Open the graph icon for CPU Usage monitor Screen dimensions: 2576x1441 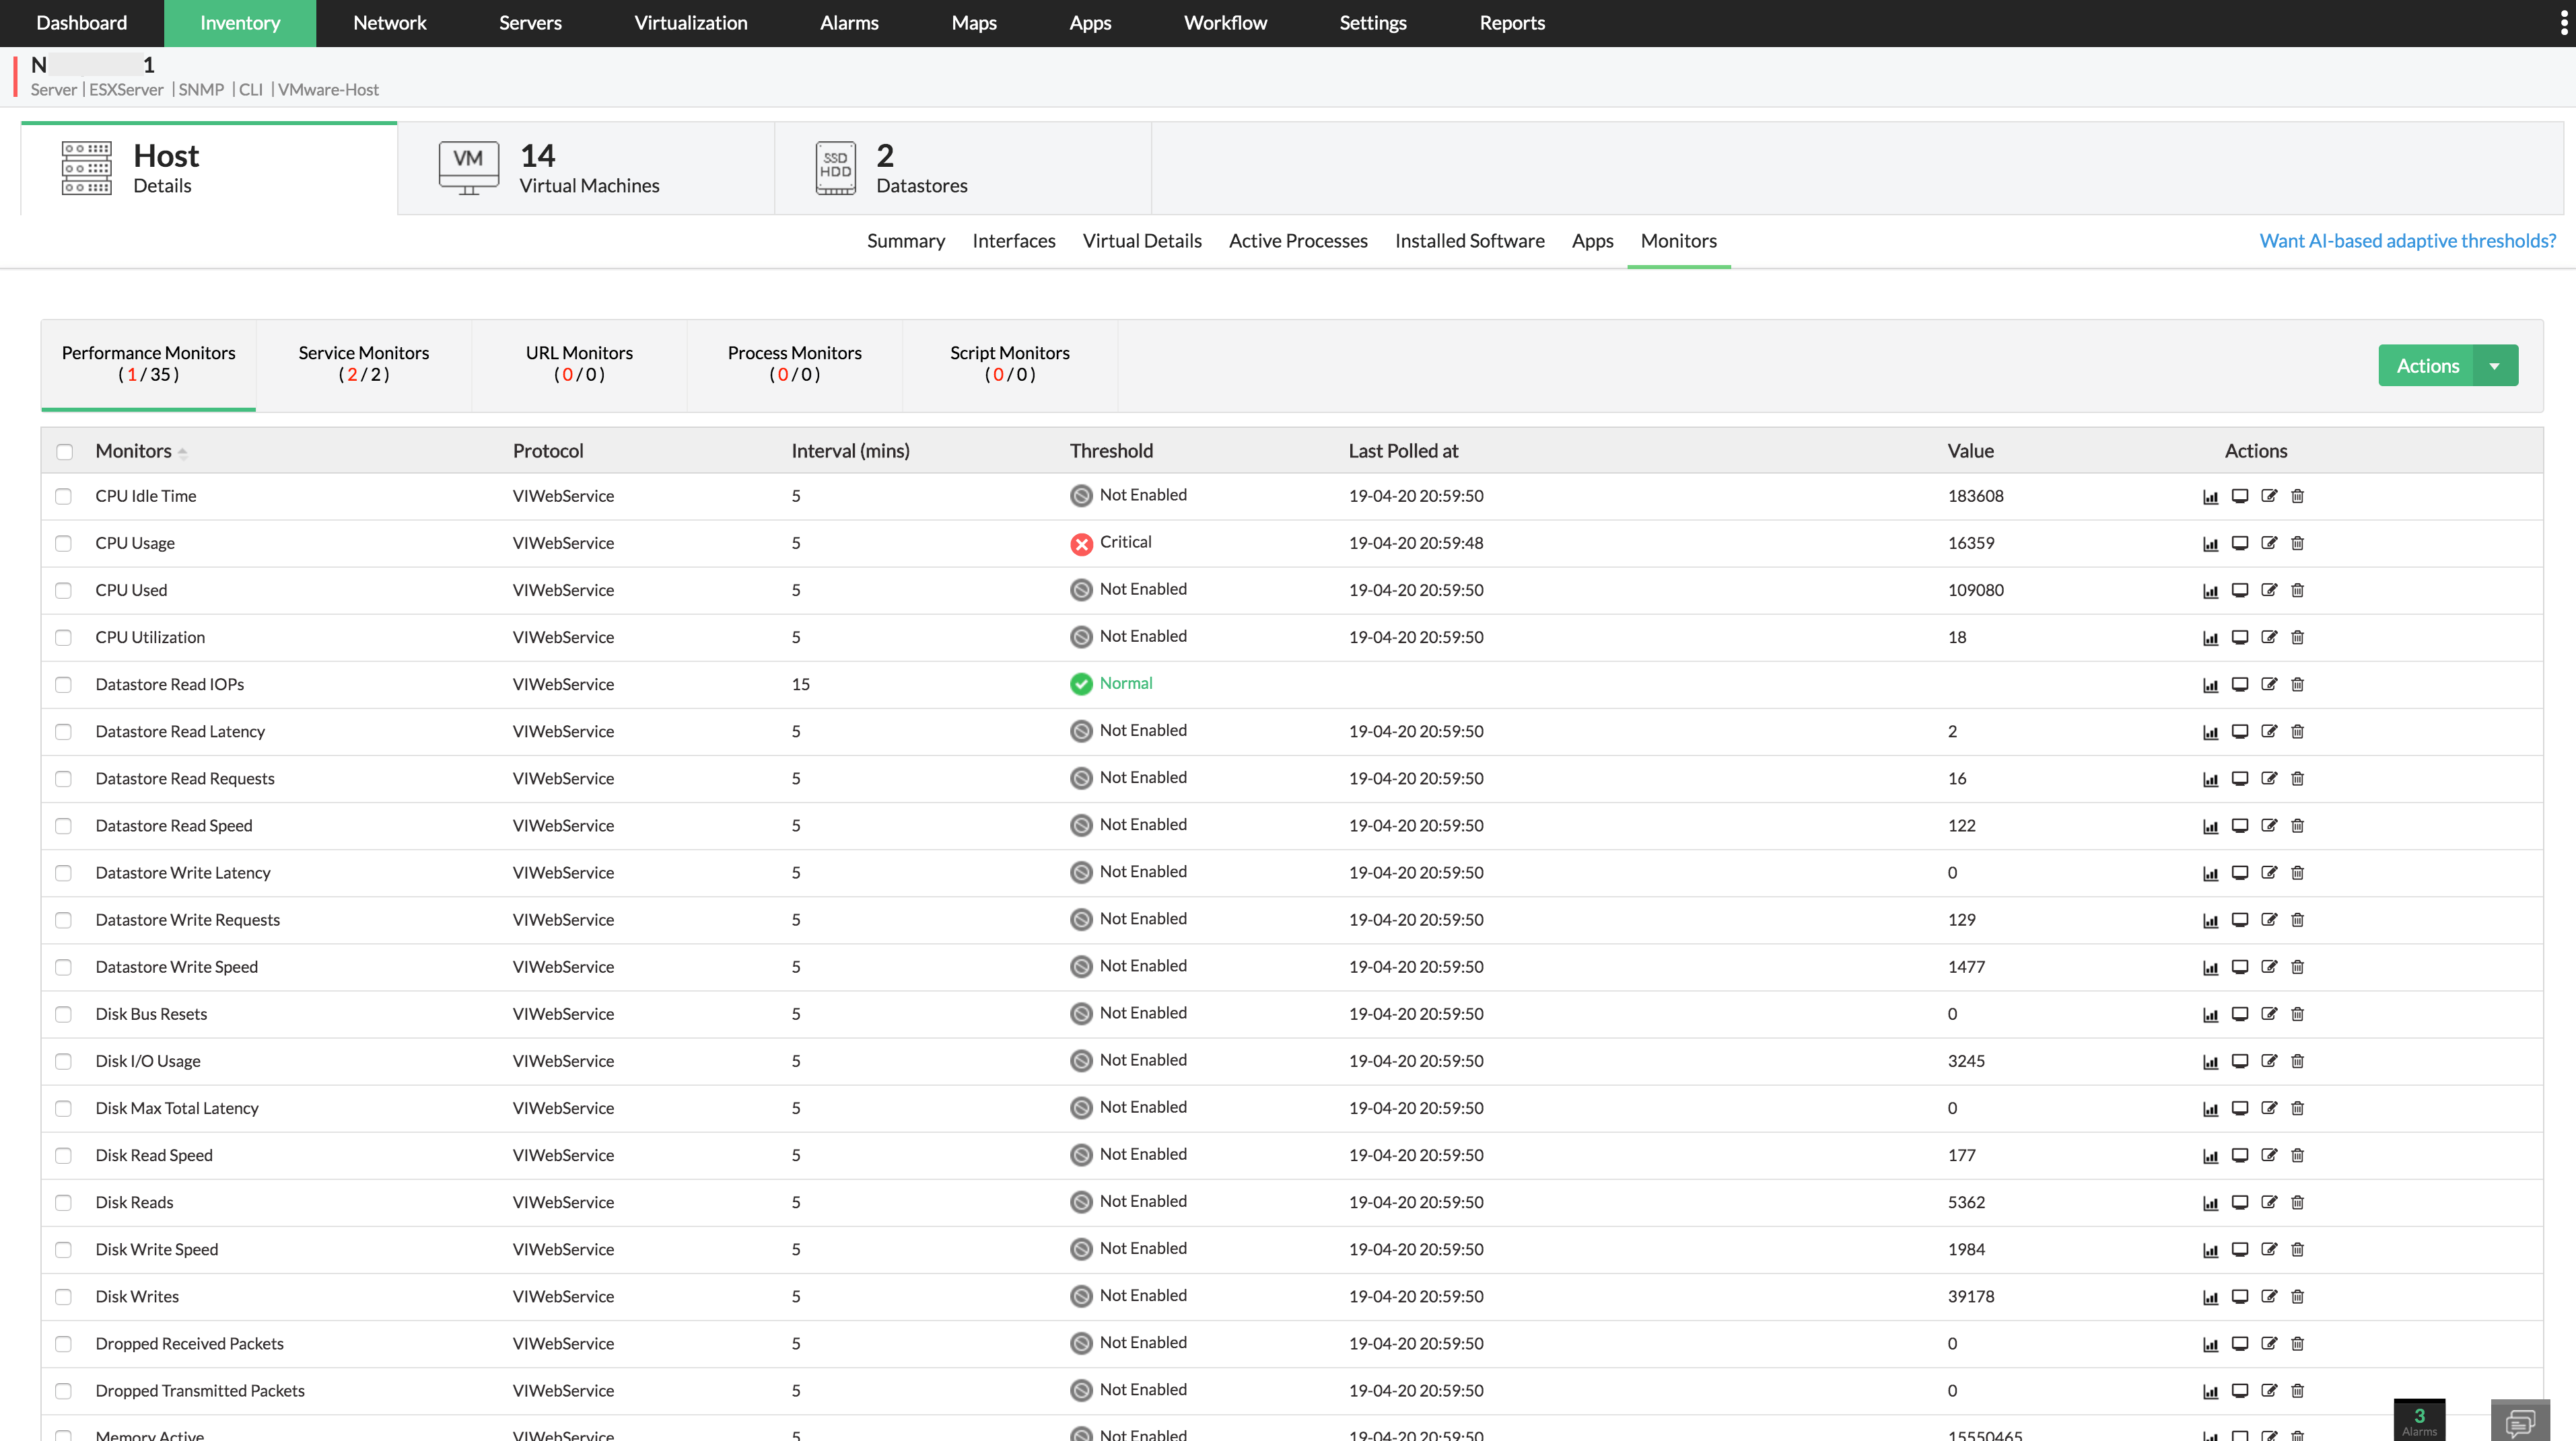2210,543
